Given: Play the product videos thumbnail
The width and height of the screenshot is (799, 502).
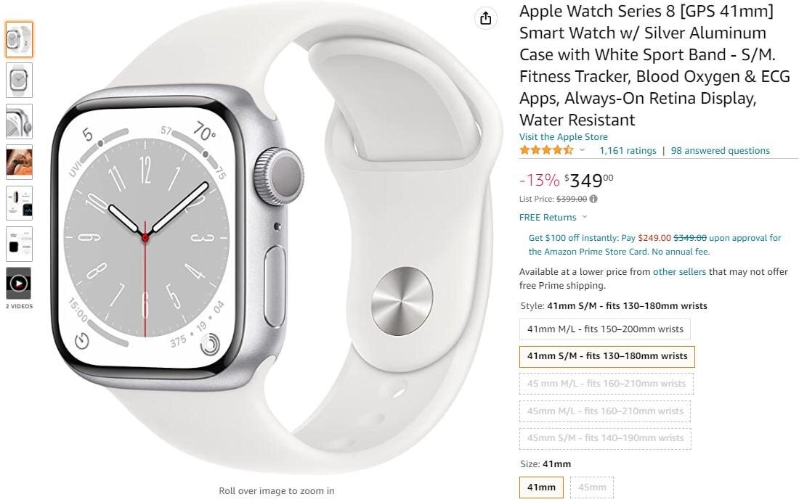Looking at the screenshot, I should click(x=19, y=283).
